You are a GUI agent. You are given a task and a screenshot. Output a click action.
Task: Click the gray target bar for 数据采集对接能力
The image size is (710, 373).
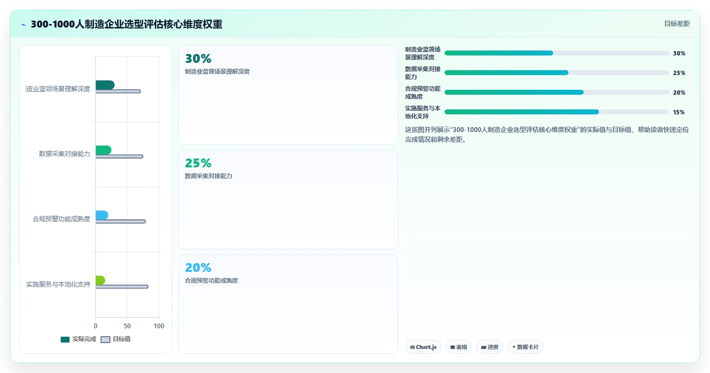(x=119, y=157)
